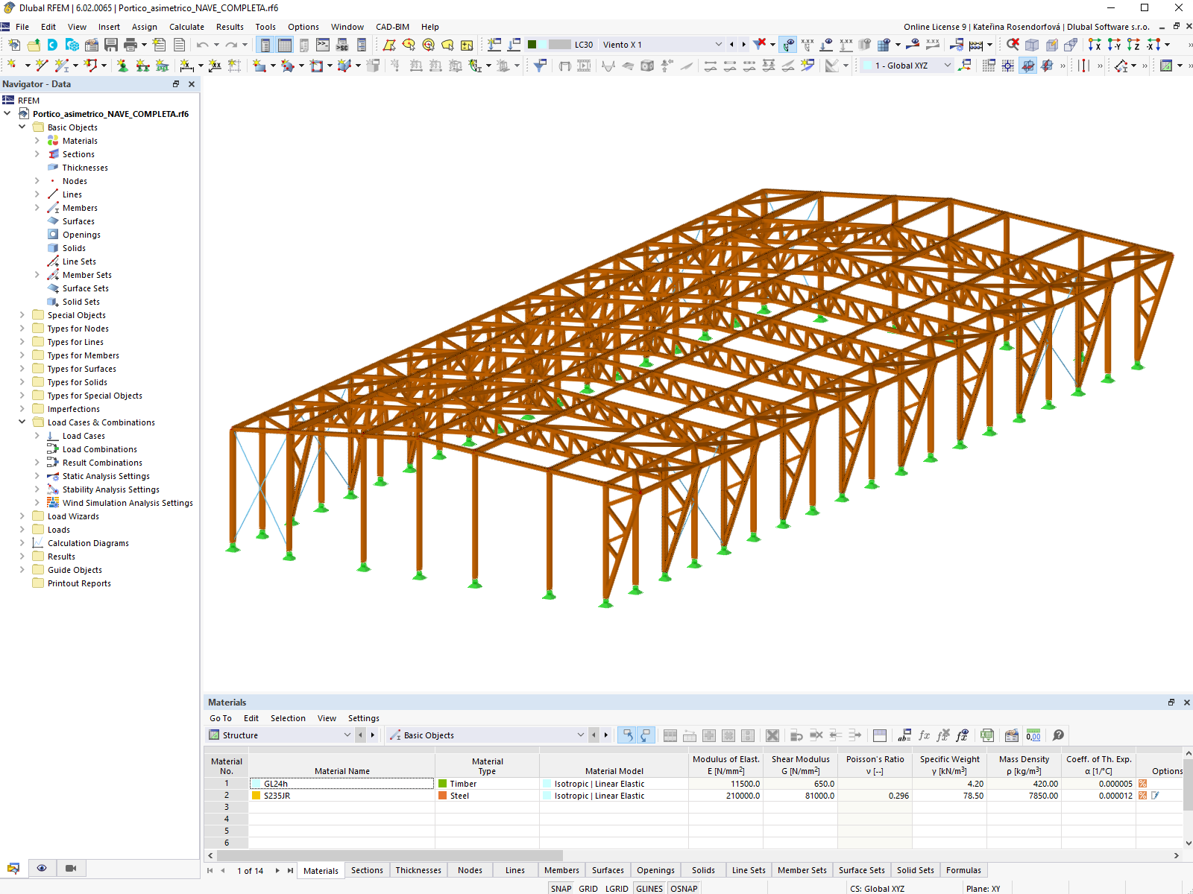Toggle OSNAP in the status bar
The width and height of the screenshot is (1193, 894).
coord(683,887)
